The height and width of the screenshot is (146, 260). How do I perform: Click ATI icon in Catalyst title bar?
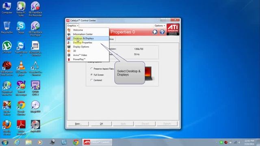click(x=68, y=21)
